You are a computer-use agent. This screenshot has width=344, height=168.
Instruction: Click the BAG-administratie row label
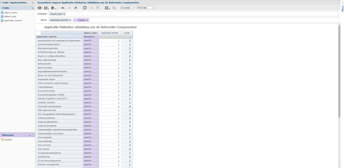click(x=47, y=60)
